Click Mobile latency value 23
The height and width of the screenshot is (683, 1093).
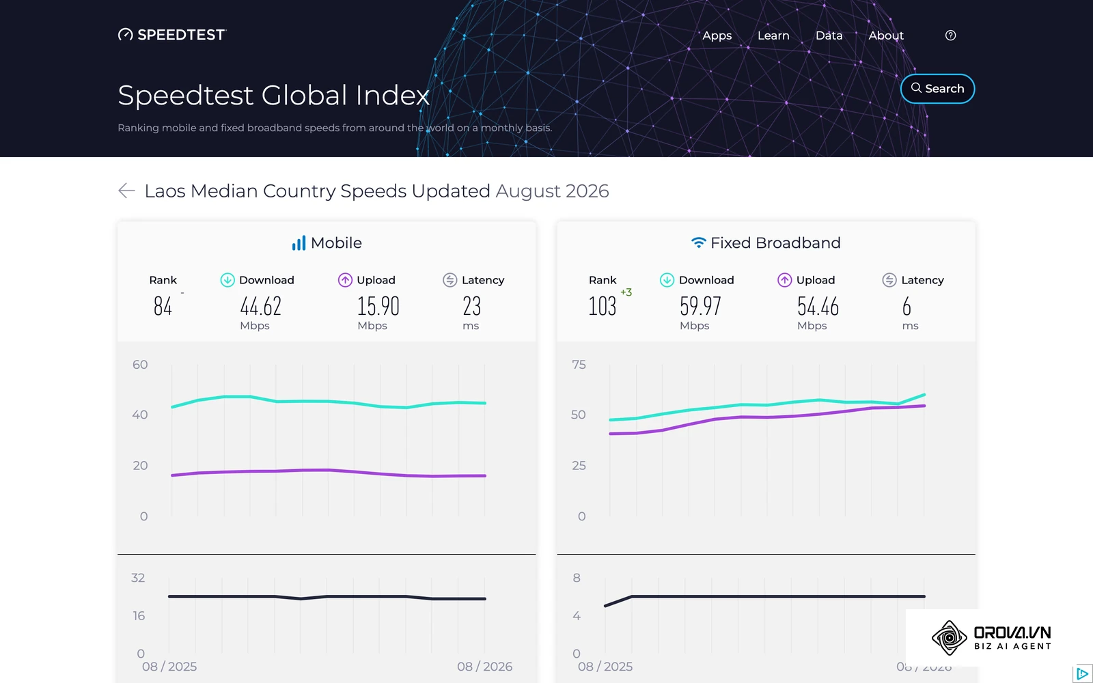coord(471,306)
